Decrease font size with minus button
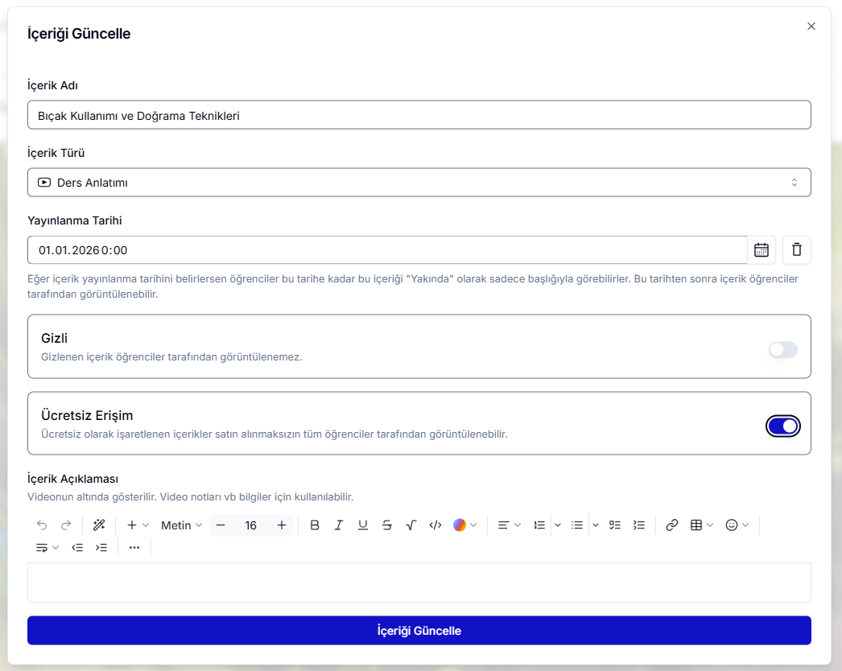Image resolution: width=842 pixels, height=671 pixels. [221, 525]
